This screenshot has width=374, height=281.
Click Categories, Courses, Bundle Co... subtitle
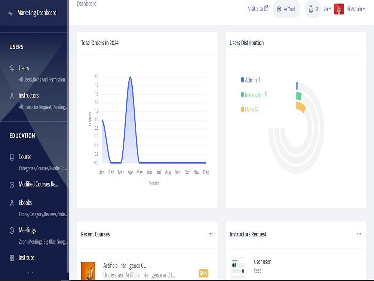(43, 168)
